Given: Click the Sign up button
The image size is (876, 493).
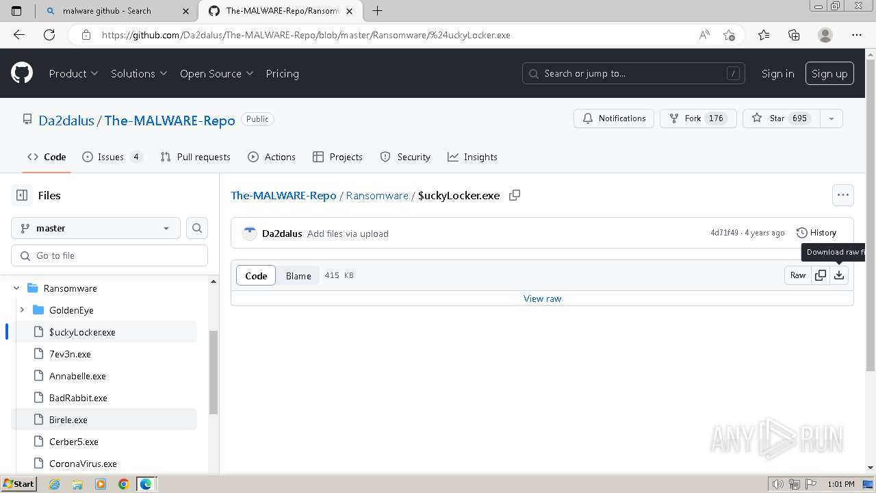Looking at the screenshot, I should [829, 73].
